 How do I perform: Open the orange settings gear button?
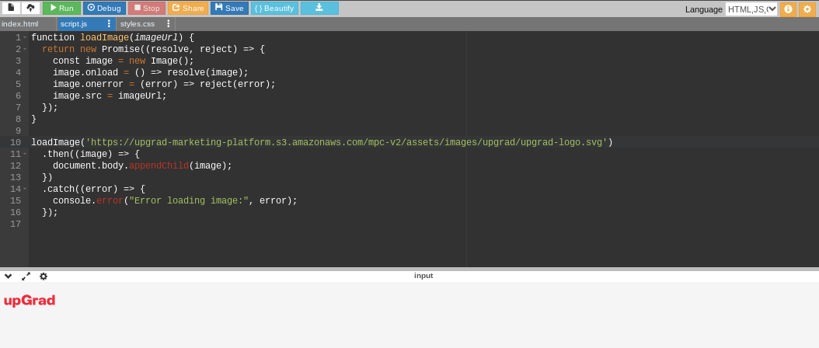point(807,9)
